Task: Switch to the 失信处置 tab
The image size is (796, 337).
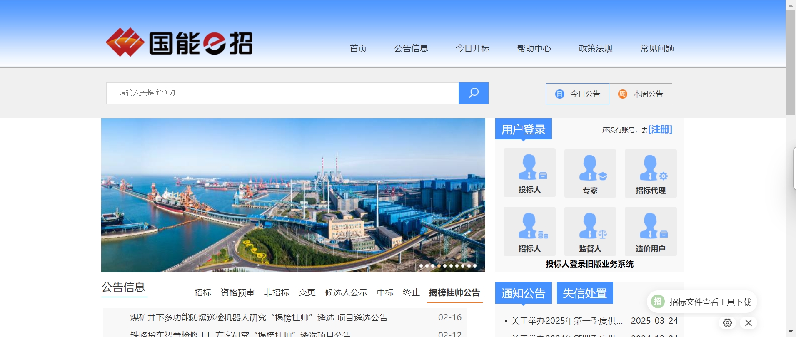Action: (584, 293)
